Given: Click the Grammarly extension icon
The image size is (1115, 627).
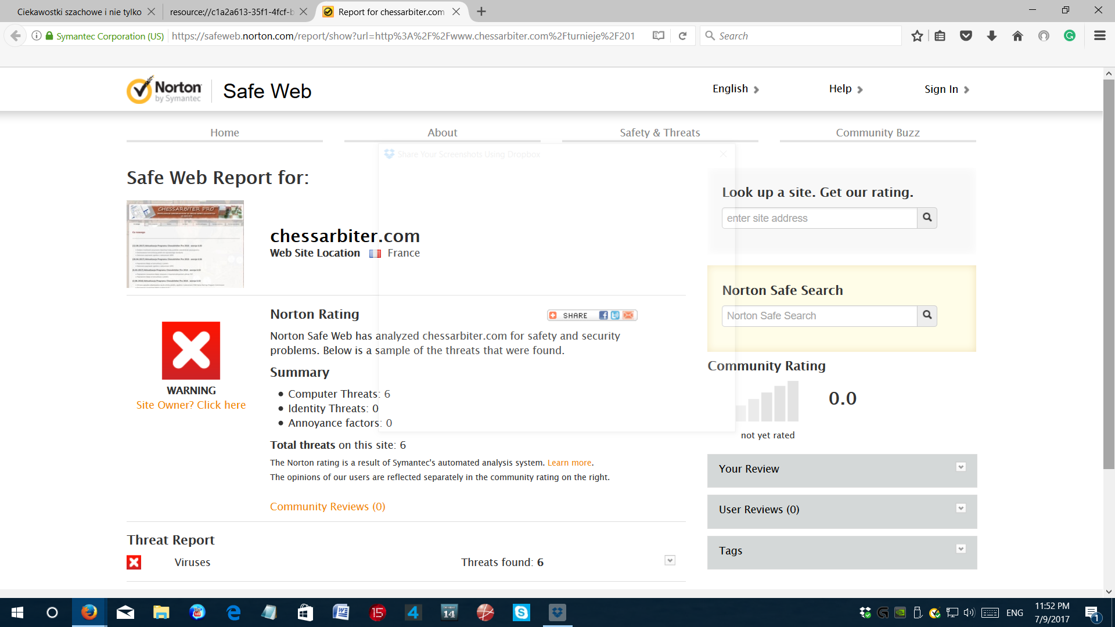Looking at the screenshot, I should tap(1070, 36).
